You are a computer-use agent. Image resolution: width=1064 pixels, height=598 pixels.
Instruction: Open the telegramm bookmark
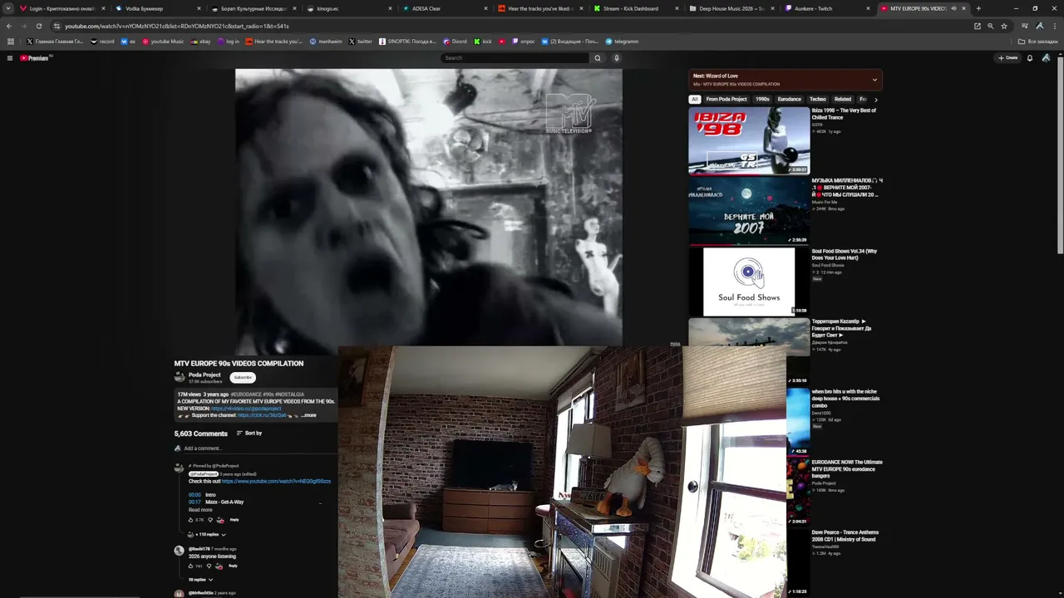(623, 42)
